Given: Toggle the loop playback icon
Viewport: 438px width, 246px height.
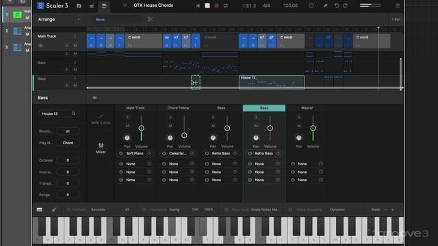Looking at the screenshot, I should click(x=226, y=5).
